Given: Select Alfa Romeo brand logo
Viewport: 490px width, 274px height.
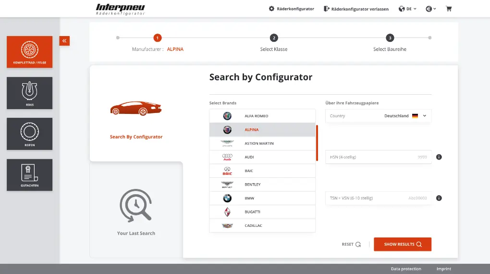Looking at the screenshot, I should [227, 116].
